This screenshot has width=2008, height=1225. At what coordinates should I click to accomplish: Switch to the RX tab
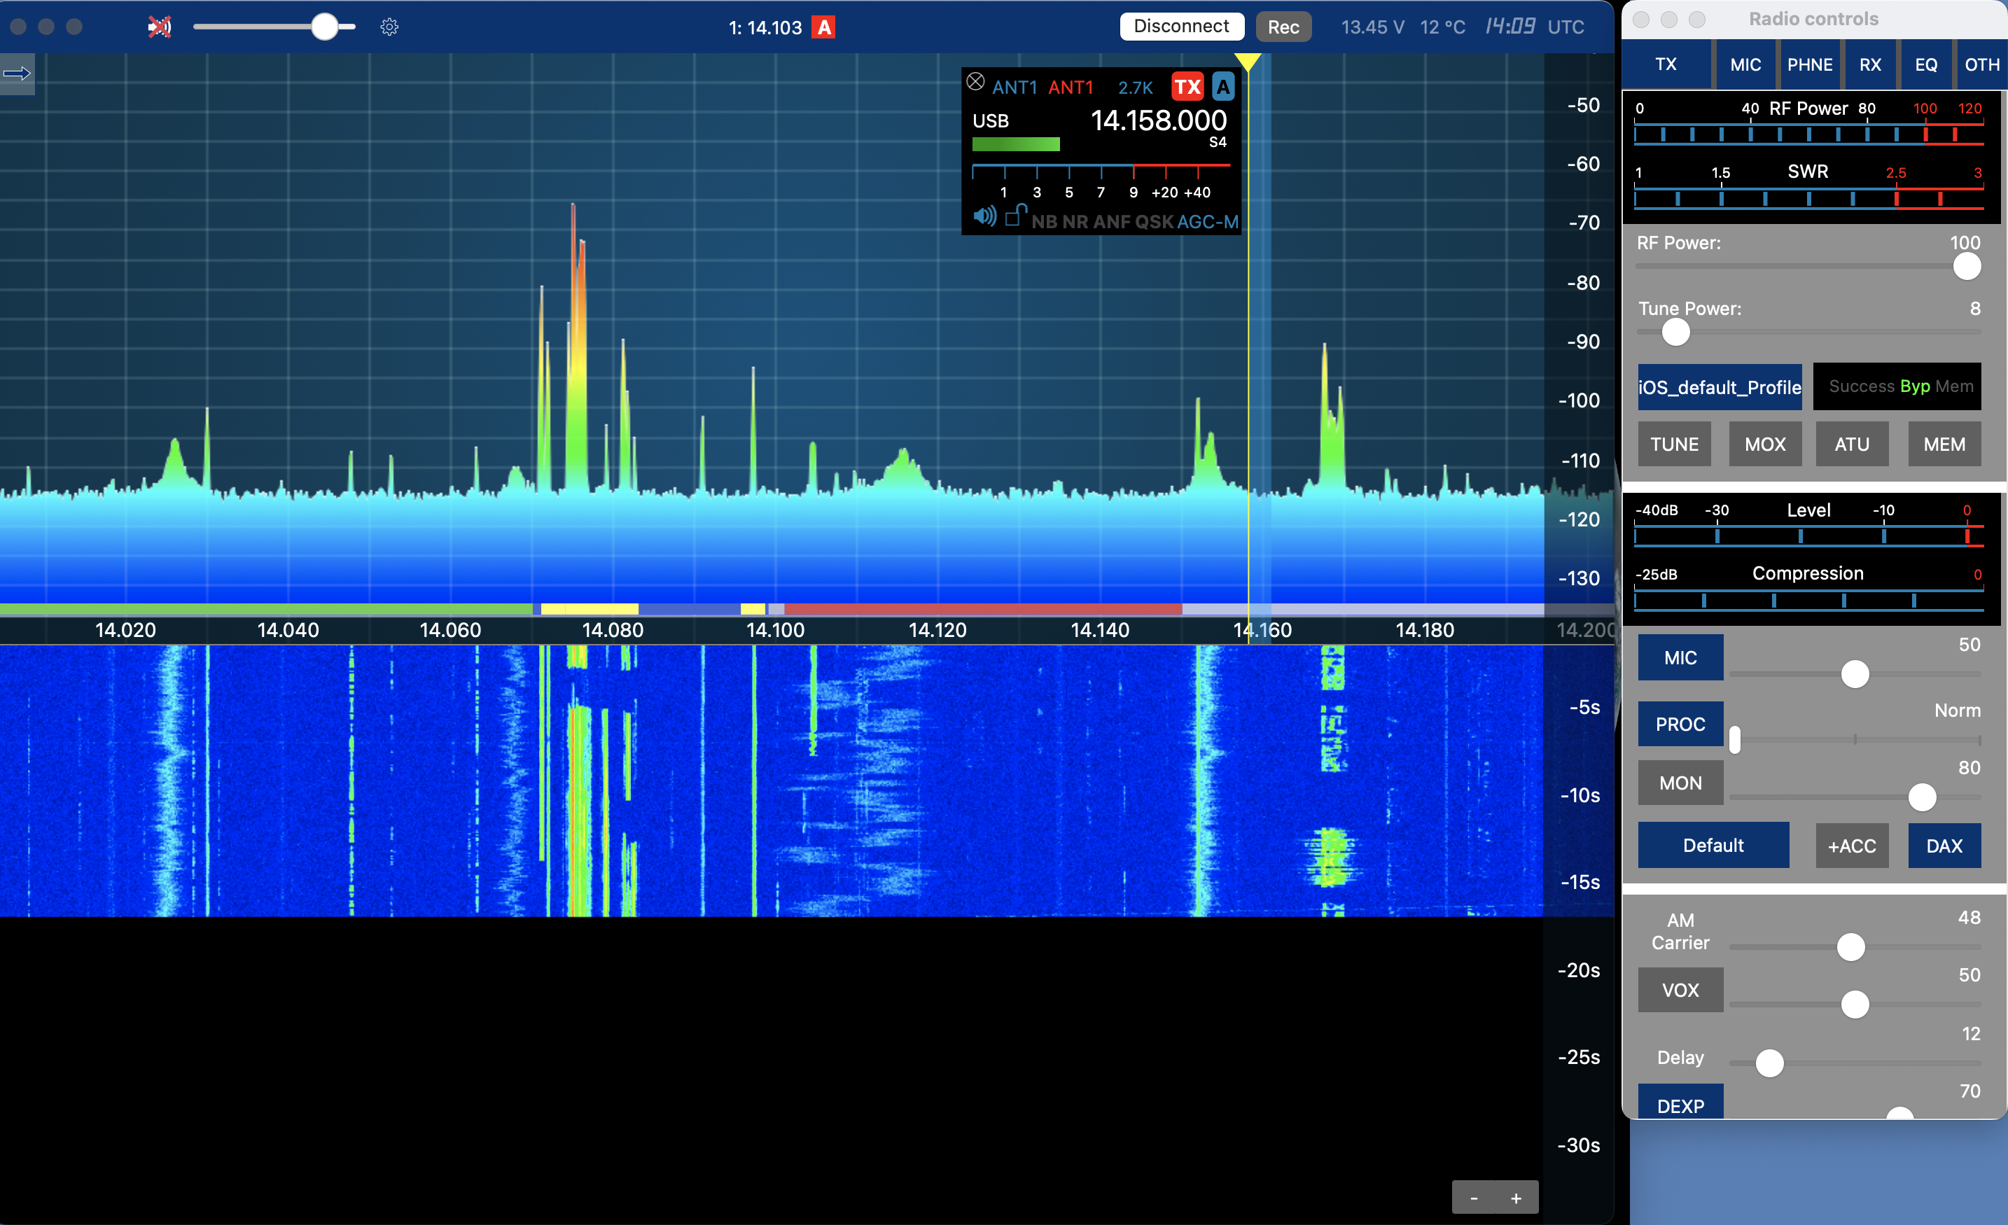[1870, 64]
